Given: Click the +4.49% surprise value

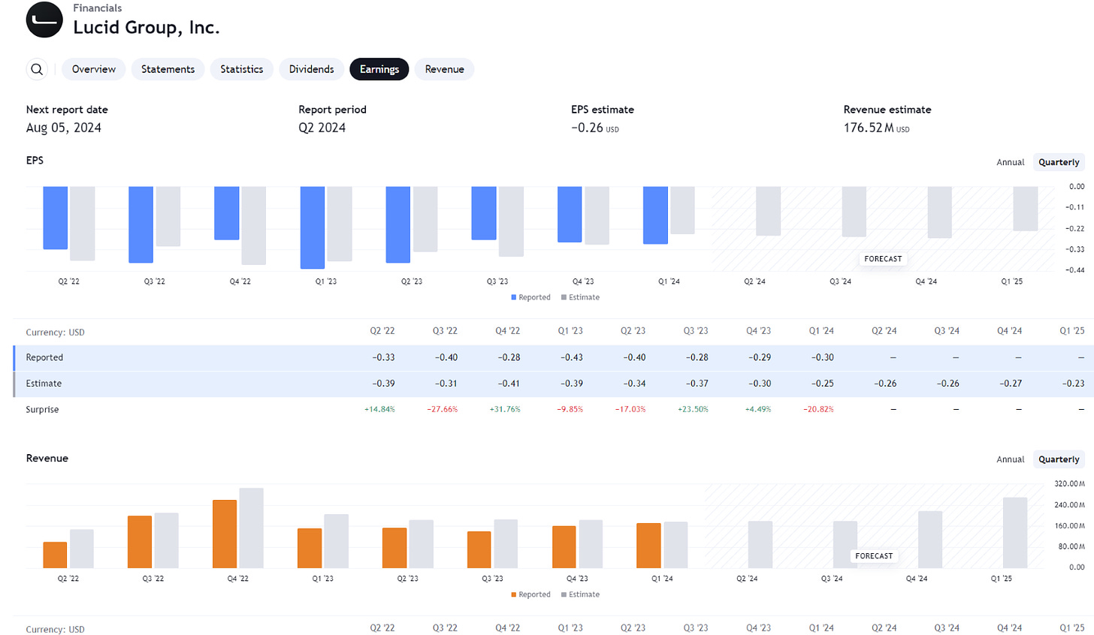Looking at the screenshot, I should [x=758, y=410].
